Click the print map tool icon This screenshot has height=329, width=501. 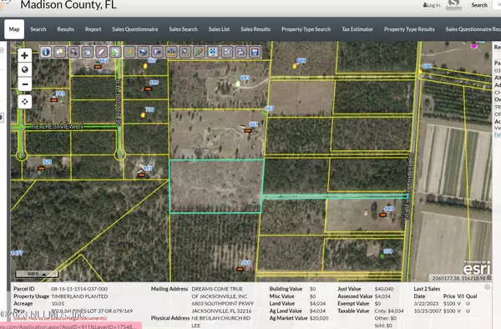241,52
